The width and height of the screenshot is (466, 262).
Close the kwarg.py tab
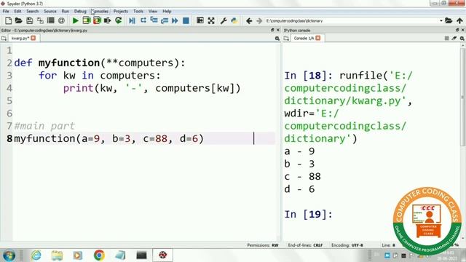(x=33, y=38)
